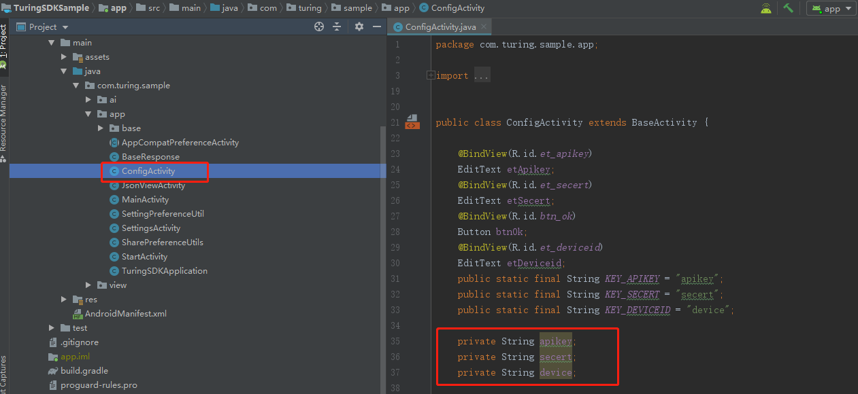Select the ConfigActivity.java editor tab

440,27
